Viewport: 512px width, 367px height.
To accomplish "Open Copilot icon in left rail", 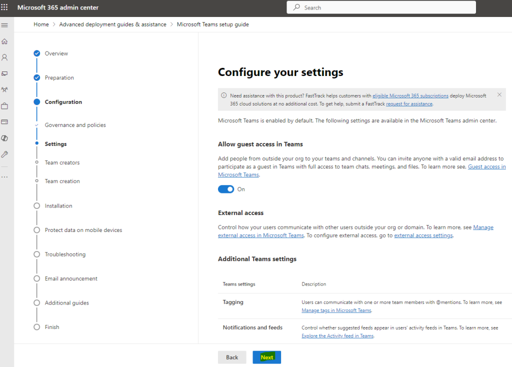I will [x=4, y=138].
